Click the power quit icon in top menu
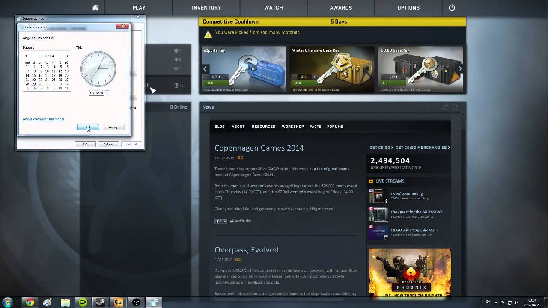This screenshot has height=308, width=548. (452, 8)
